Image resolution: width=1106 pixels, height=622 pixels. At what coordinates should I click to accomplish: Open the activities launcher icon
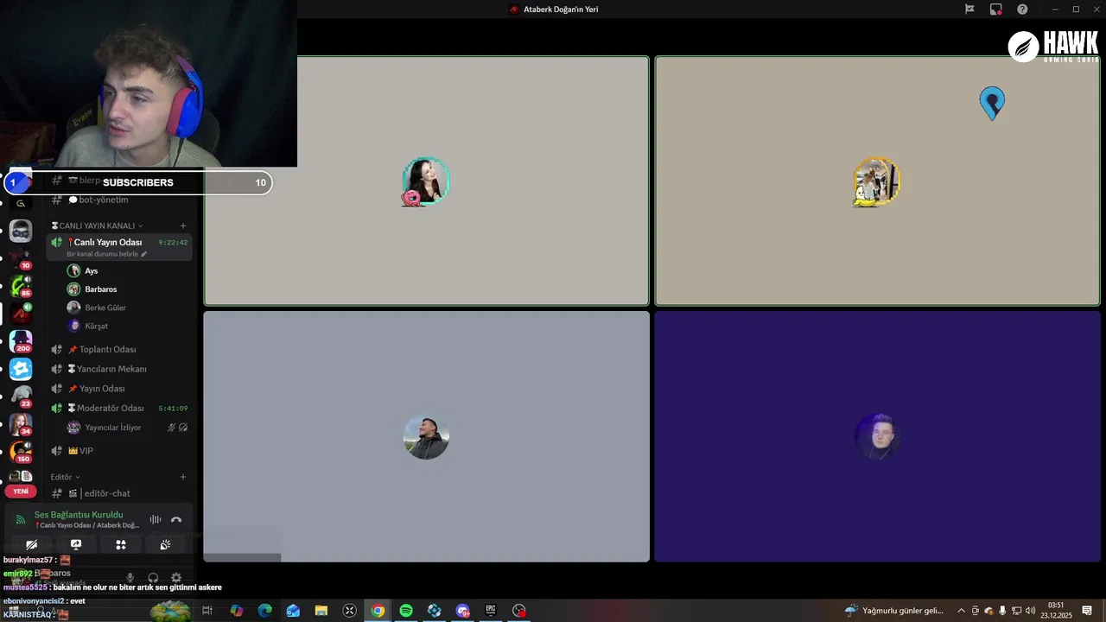point(121,544)
